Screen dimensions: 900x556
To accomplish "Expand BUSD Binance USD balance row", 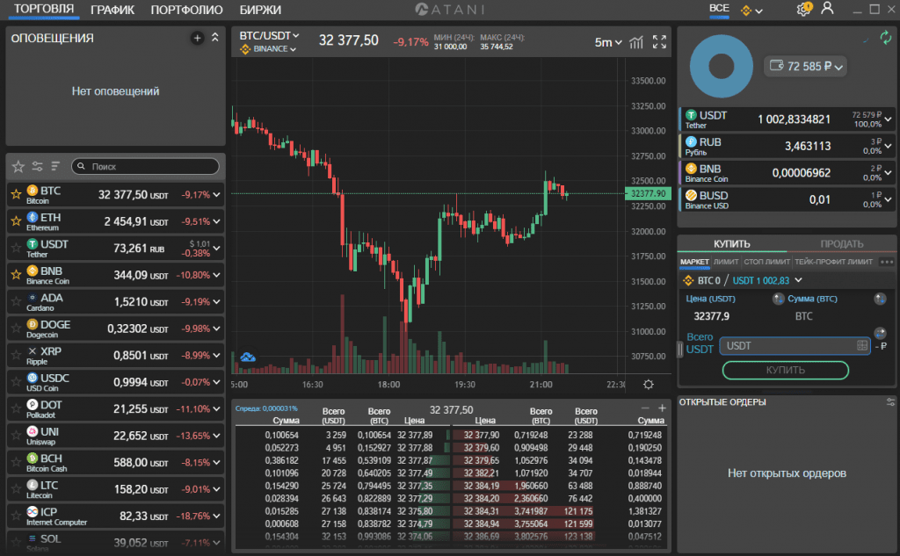I will pyautogui.click(x=888, y=199).
